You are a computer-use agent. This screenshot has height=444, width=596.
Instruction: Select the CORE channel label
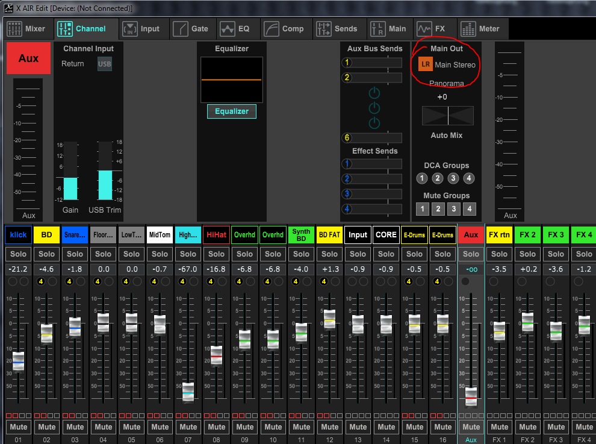coord(386,235)
